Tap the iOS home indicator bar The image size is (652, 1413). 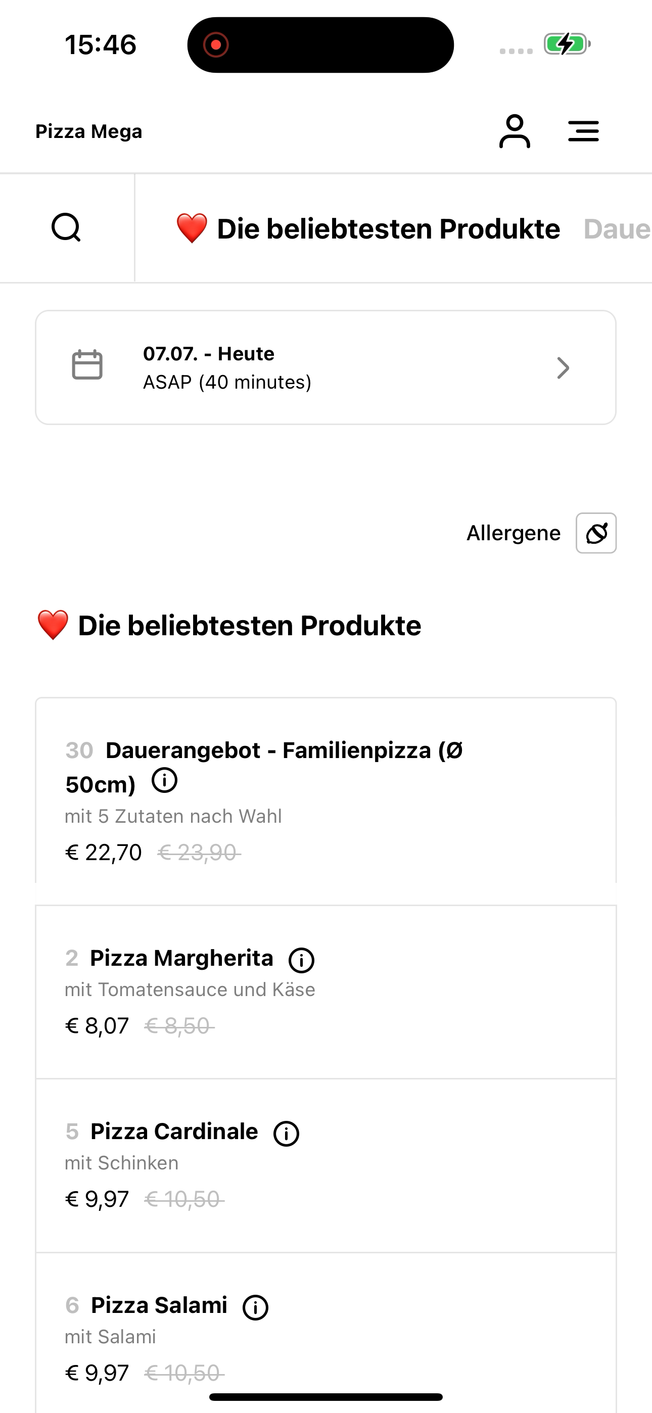[x=326, y=1396]
